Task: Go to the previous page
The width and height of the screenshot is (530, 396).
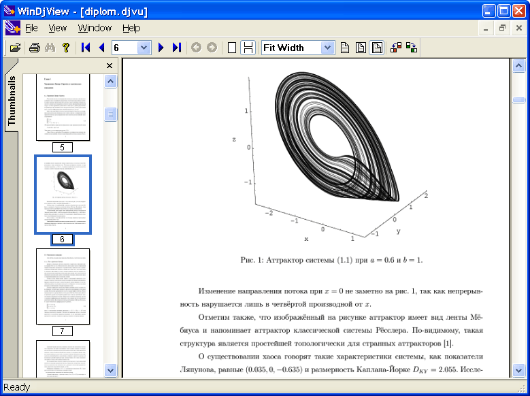Action: pos(101,48)
